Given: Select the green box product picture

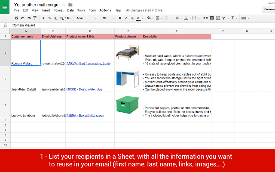Looking at the screenshot, I should click(128, 105).
